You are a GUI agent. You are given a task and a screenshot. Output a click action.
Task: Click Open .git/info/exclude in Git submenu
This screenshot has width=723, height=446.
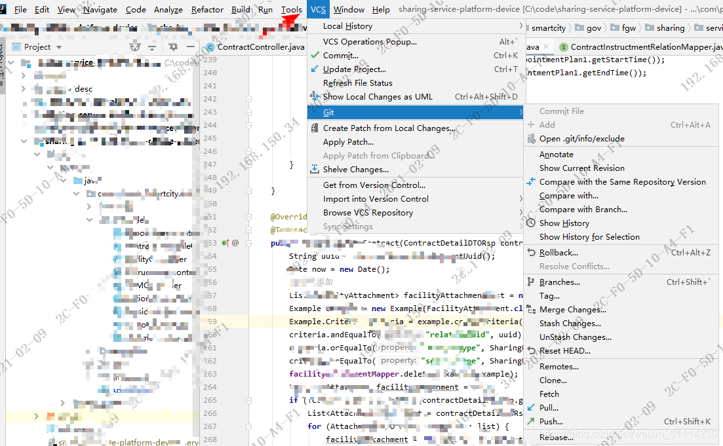coord(623,139)
